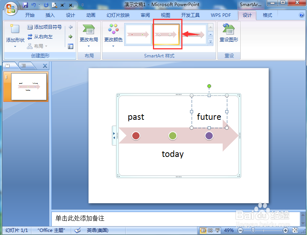This screenshot has width=307, height=235.
Task: Open PowerPoint help
Action: 302,15
